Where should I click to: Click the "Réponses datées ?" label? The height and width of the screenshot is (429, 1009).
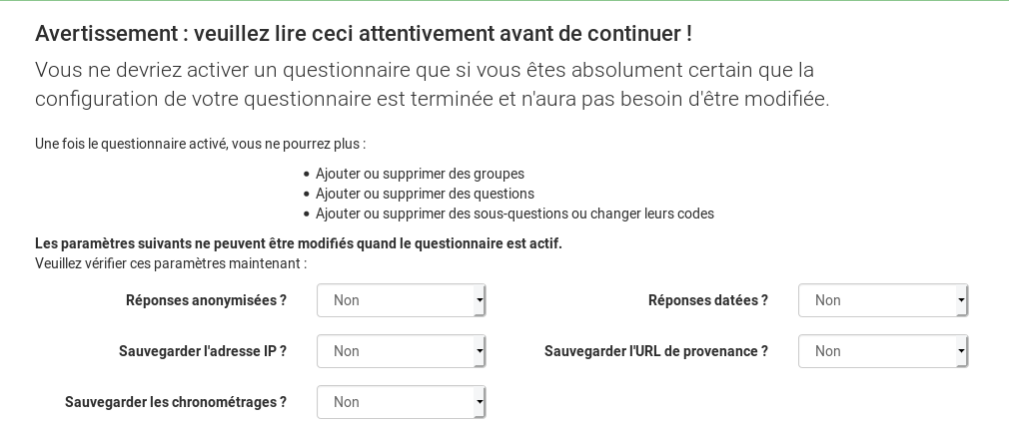[x=707, y=300]
